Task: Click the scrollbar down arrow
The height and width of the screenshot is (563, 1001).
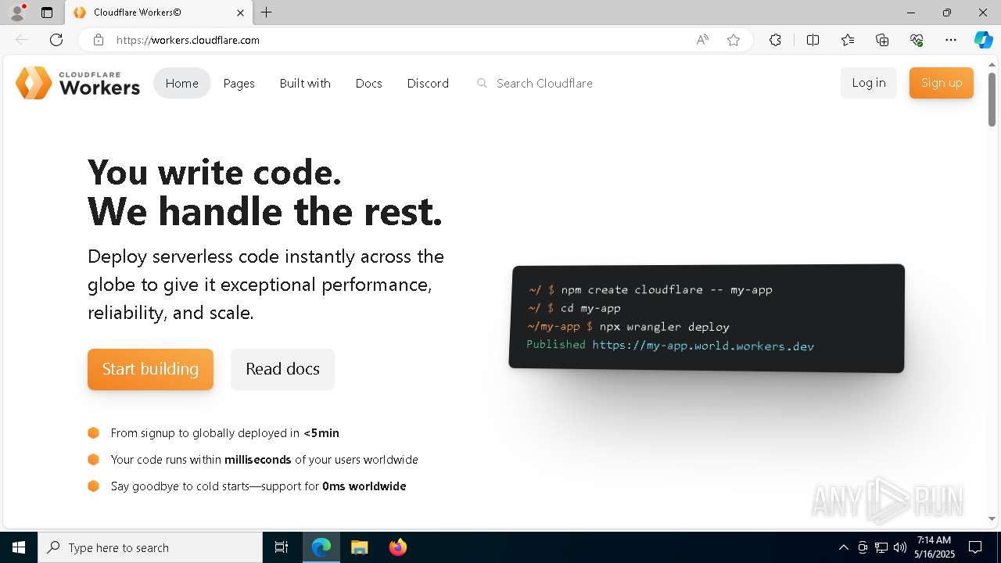Action: point(992,518)
